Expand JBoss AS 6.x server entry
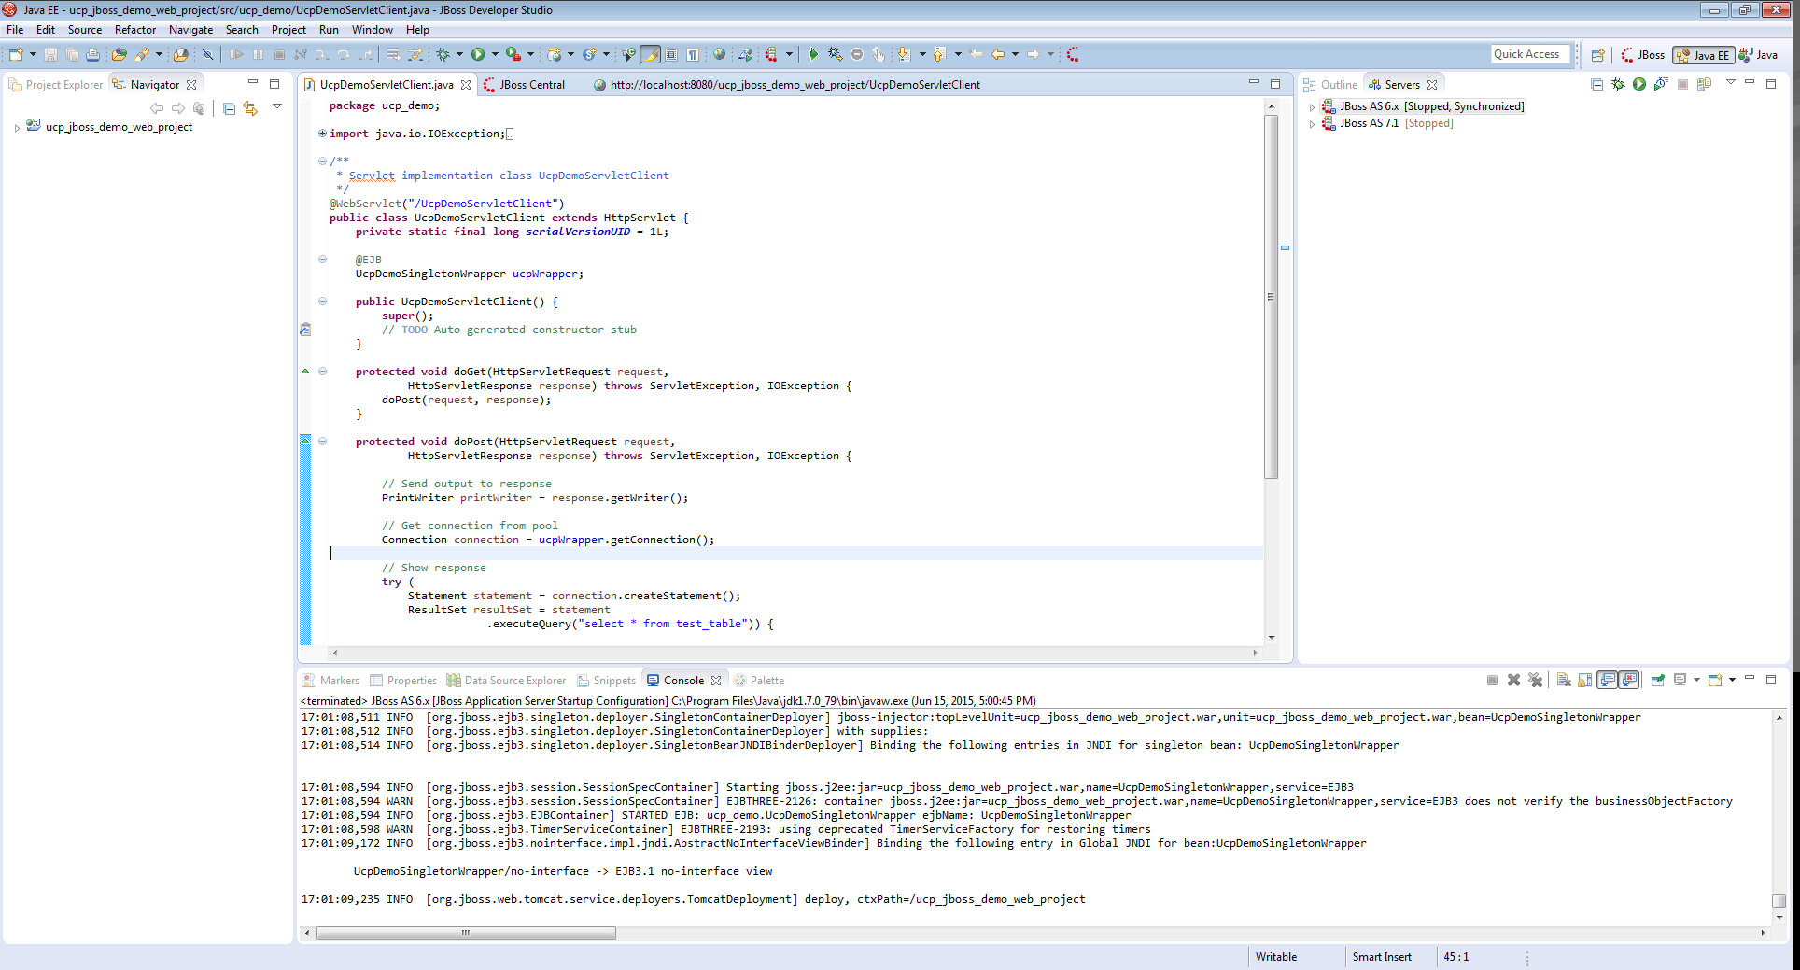The height and width of the screenshot is (970, 1800). [x=1312, y=107]
